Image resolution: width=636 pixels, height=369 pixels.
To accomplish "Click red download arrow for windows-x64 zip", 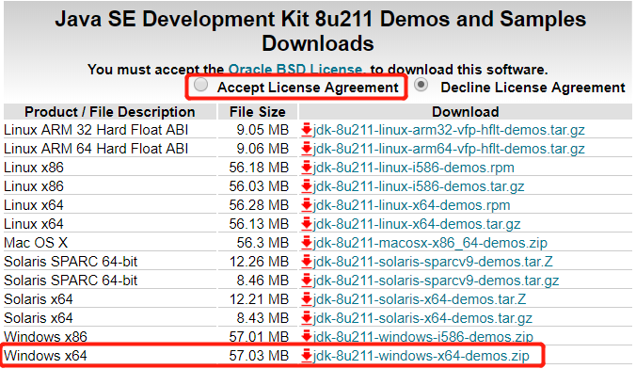I will (x=307, y=356).
